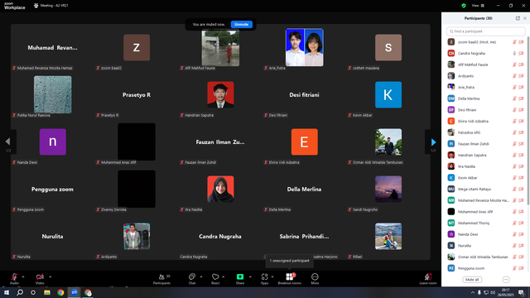This screenshot has width=530, height=298.
Task: Expand apps options arrow beside Apps
Action: click(272, 276)
